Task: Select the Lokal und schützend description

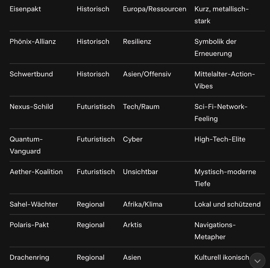Action: click(227, 204)
